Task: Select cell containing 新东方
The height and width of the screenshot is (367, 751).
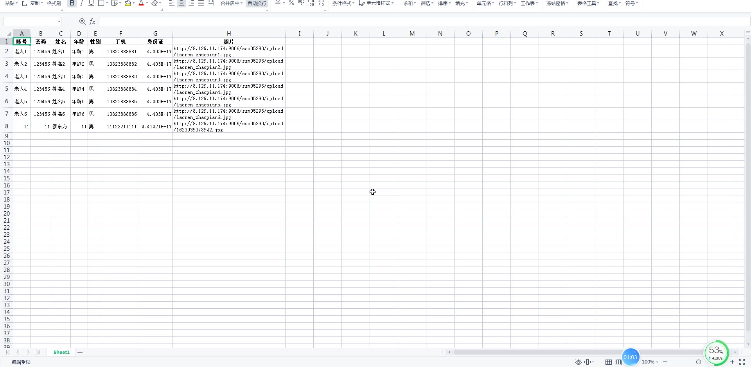Action: 61,126
